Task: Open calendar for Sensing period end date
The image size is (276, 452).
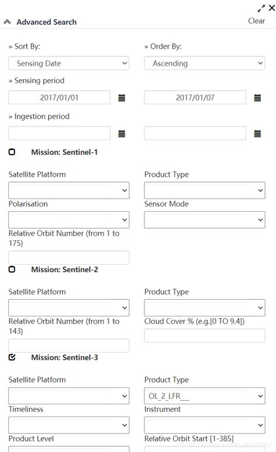Action: pos(257,98)
